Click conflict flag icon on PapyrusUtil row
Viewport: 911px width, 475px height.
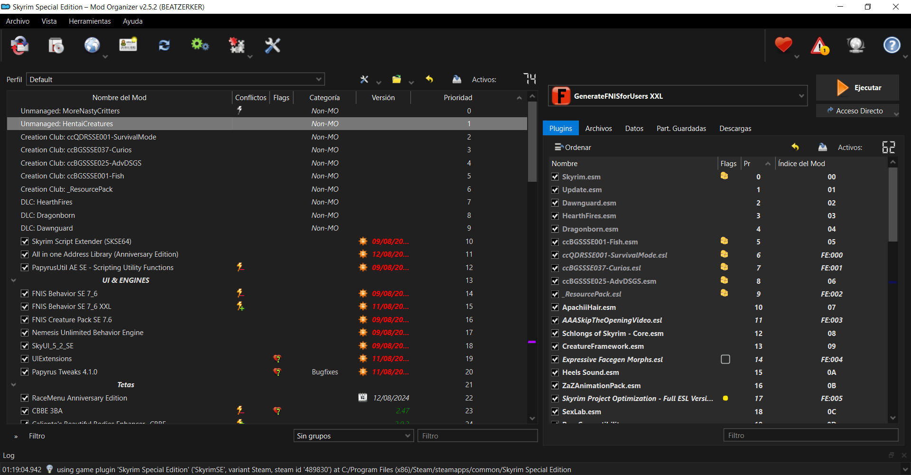click(241, 267)
